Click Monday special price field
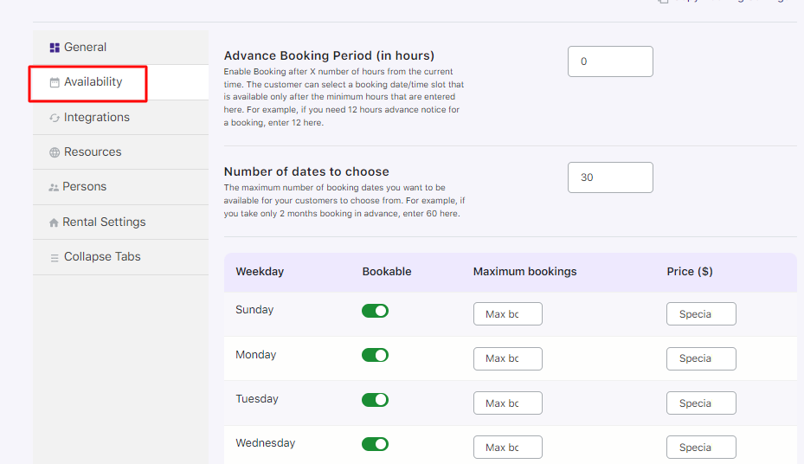This screenshot has height=464, width=804. coord(701,358)
